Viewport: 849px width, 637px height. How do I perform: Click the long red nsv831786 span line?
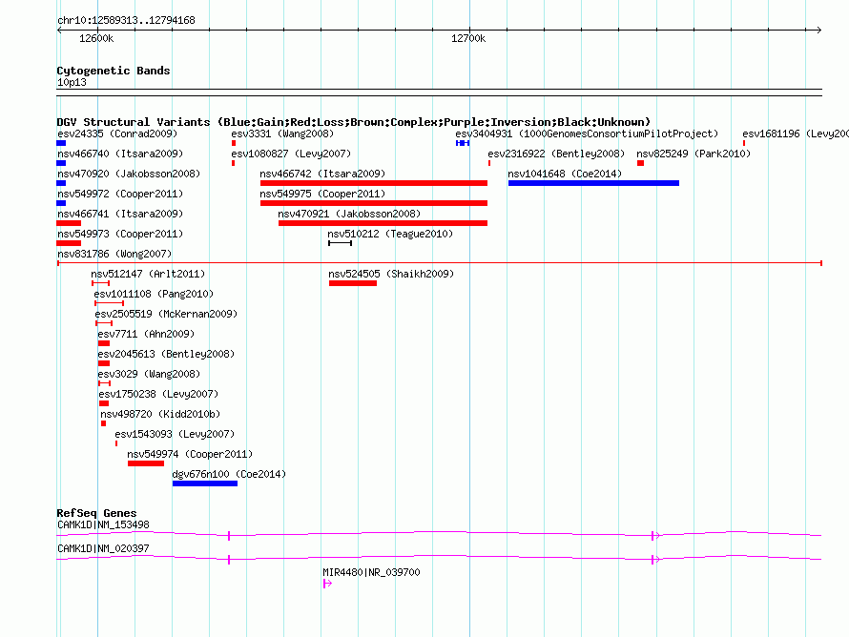[x=440, y=263]
